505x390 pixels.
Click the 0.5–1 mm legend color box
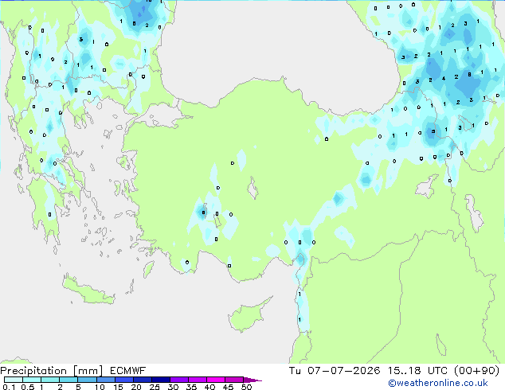[x=32, y=380]
